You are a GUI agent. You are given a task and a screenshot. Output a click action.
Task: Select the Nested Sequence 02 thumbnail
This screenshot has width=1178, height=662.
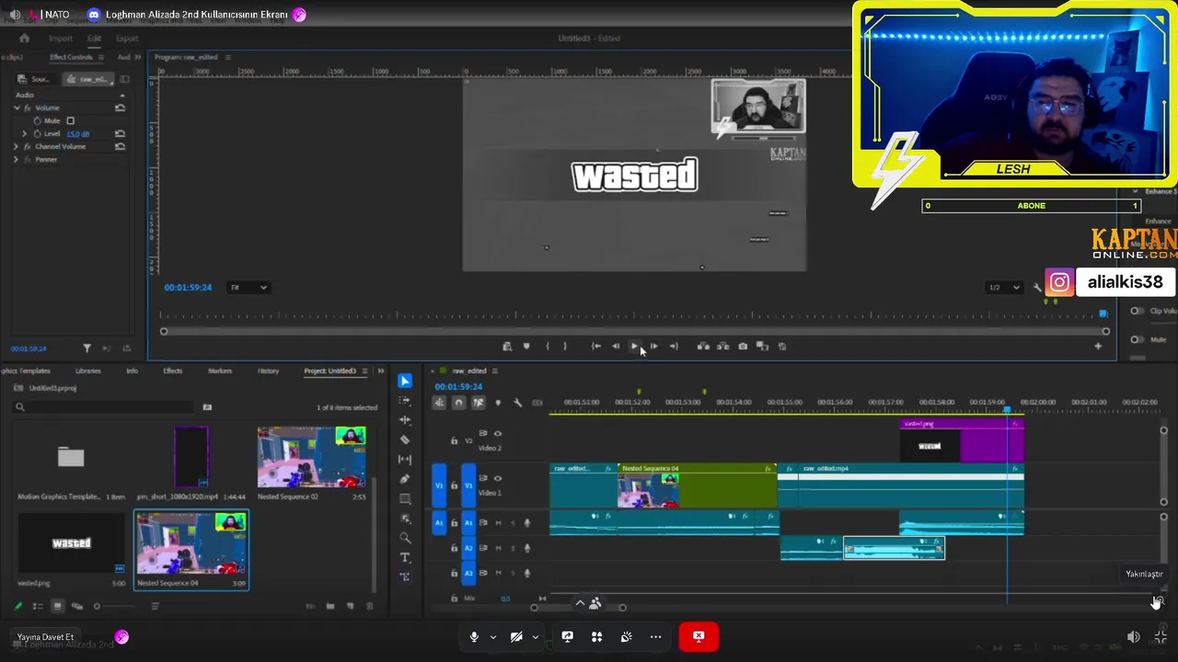click(311, 457)
